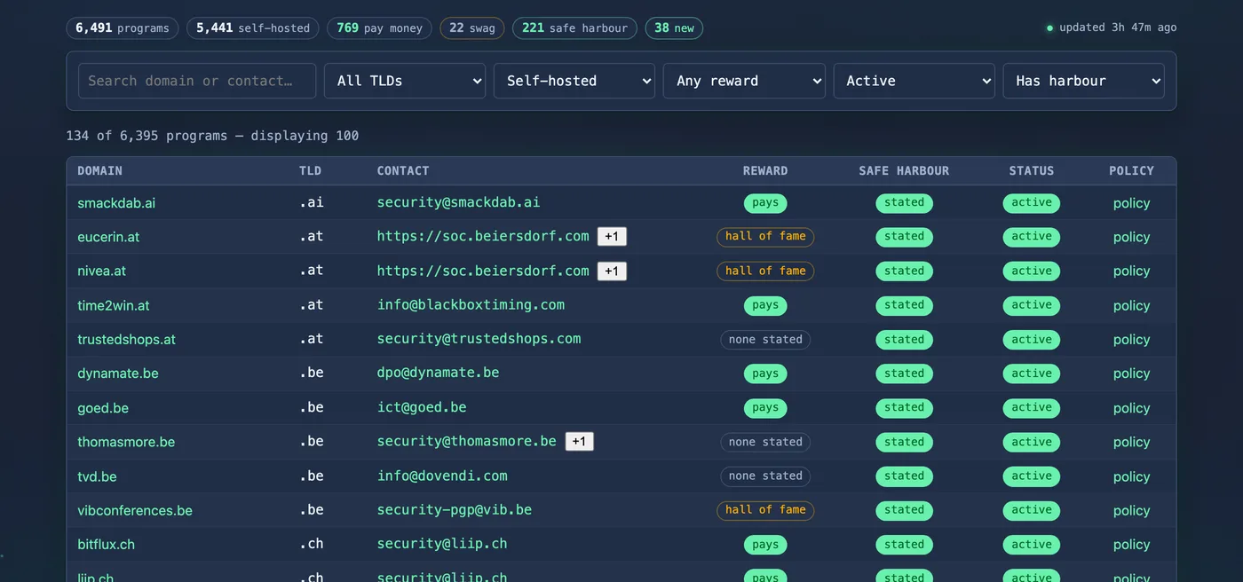Email info@blackboxtiming.com contact
Image resolution: width=1243 pixels, height=582 pixels.
tap(471, 304)
